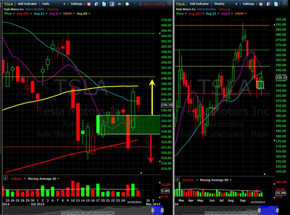290x215 pixels.
Task: Expand the Price indicator menu in Daily chart
Action: point(14,14)
